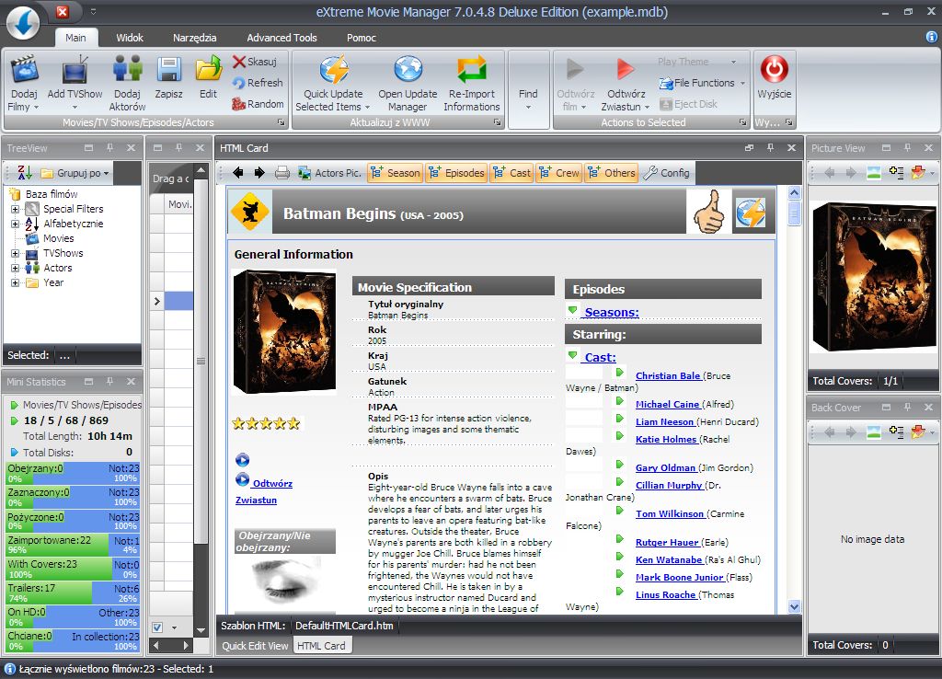This screenshot has width=942, height=679.
Task: Switch to Quick Edit View tab
Action: pos(255,646)
